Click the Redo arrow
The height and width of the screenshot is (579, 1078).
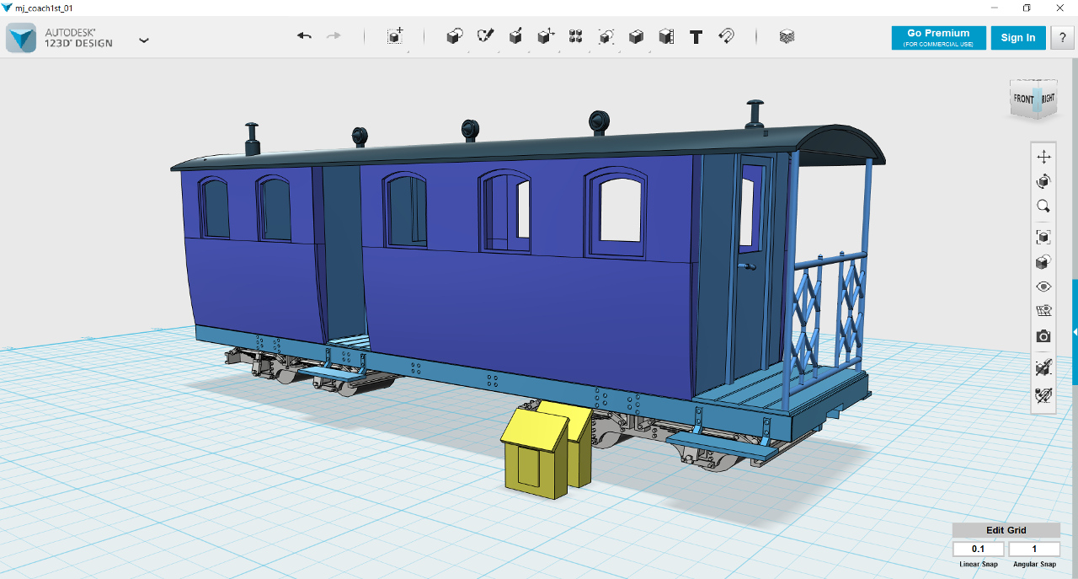[x=334, y=36]
